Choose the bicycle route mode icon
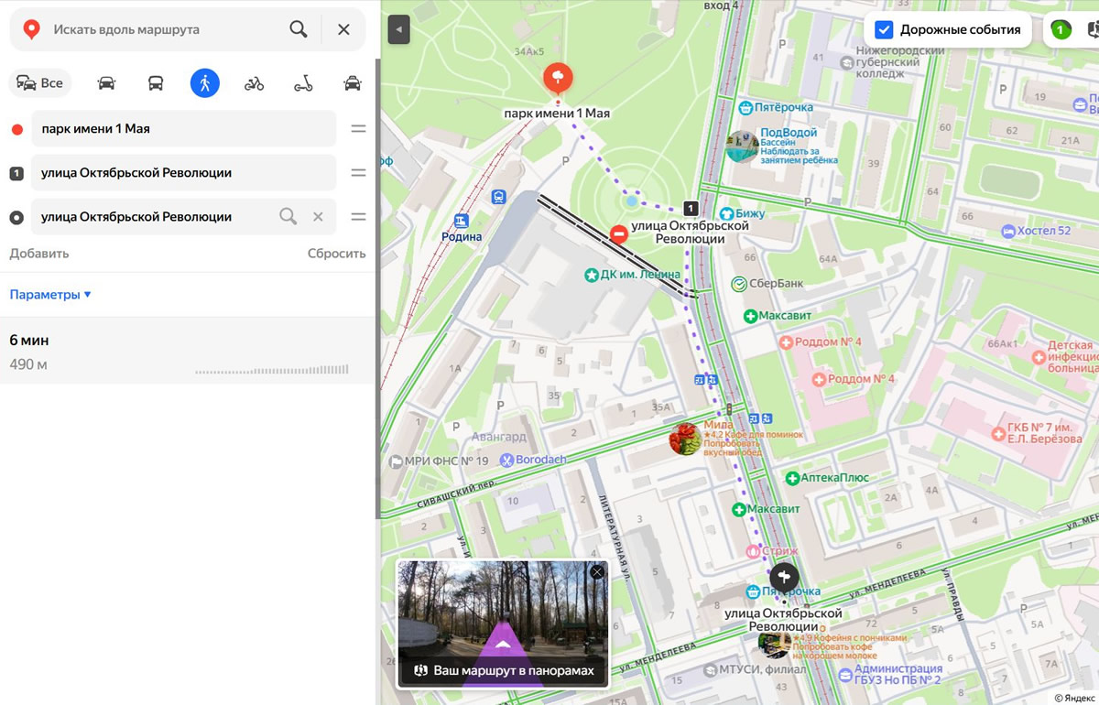 click(254, 83)
